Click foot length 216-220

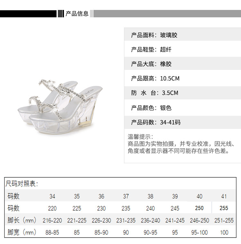pos(52,220)
